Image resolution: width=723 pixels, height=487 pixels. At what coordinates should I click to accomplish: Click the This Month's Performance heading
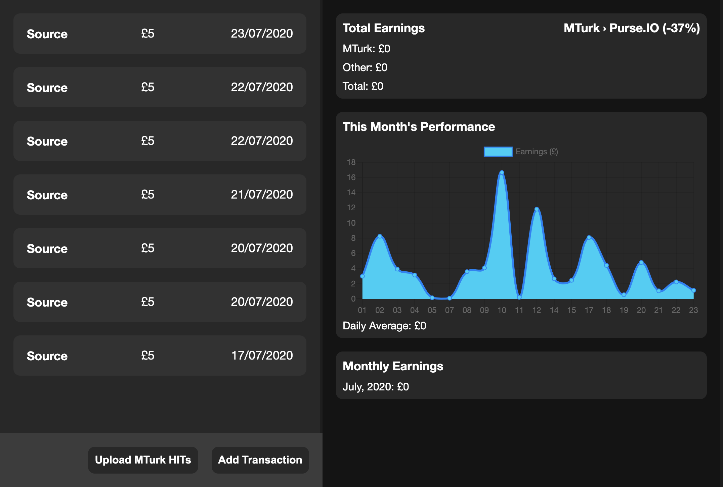pos(419,127)
